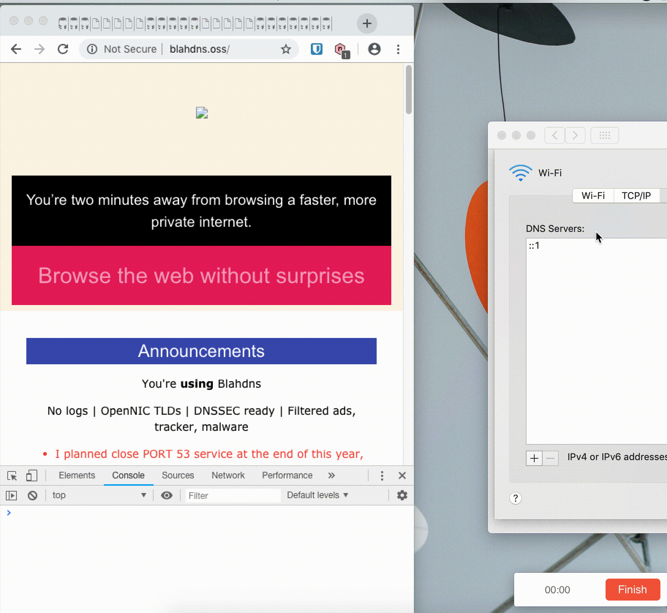Click the page vertical scrollbar thumb
667x613 pixels.
[x=408, y=90]
